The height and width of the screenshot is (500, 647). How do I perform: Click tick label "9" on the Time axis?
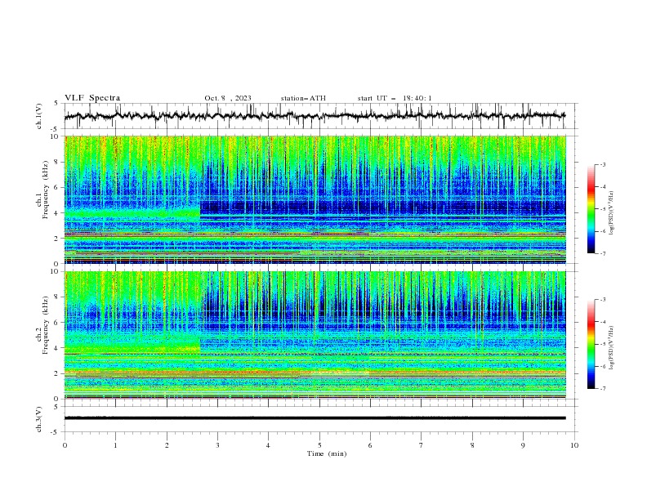[x=523, y=445]
